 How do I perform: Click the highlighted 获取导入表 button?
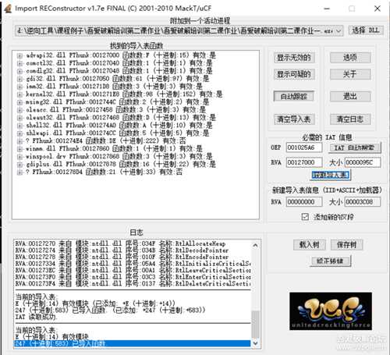pyautogui.click(x=331, y=176)
